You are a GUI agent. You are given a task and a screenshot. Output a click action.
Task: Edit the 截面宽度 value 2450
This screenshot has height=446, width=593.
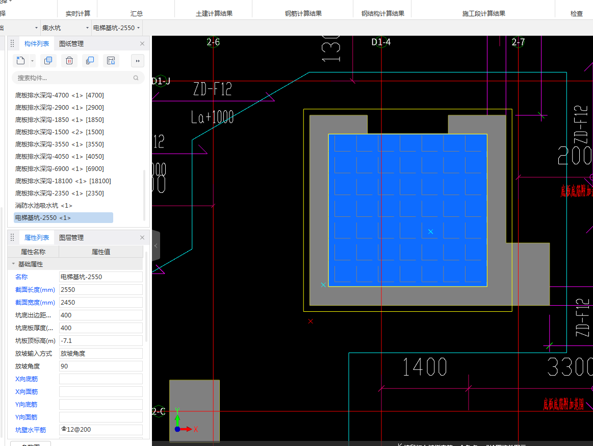tap(100, 303)
